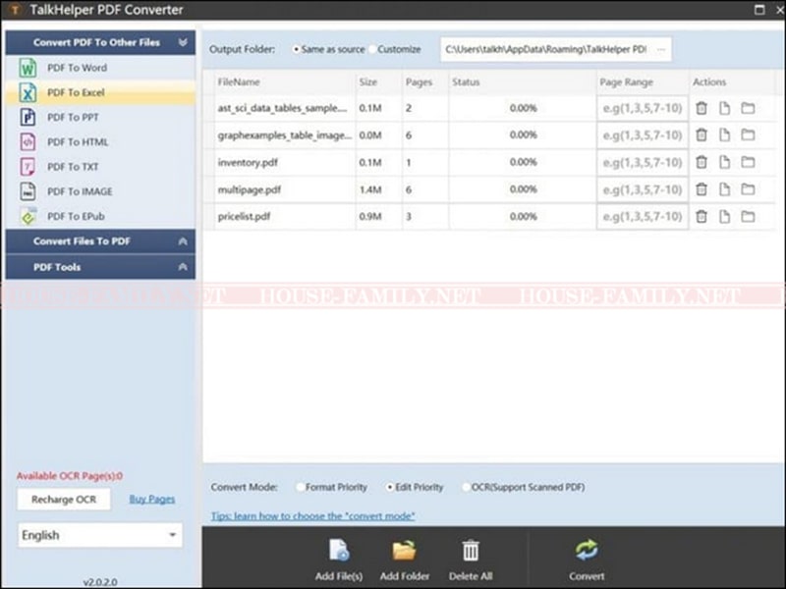Open pricelist.pdf file via page icon
The width and height of the screenshot is (786, 589).
[724, 216]
